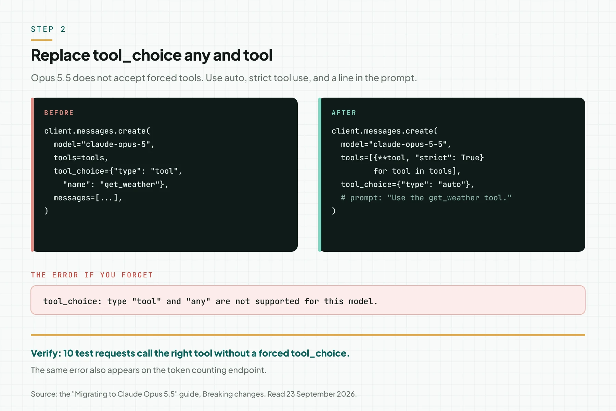Screen dimensions: 616x411
Task: Click the '# prompt: "Use the get_weather tool."' comment
Action: coord(426,198)
